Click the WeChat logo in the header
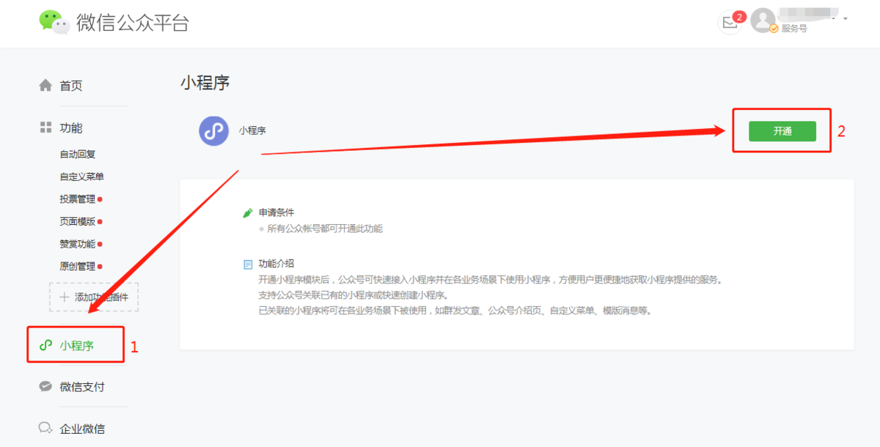Image resolution: width=880 pixels, height=447 pixels. pyautogui.click(x=55, y=21)
